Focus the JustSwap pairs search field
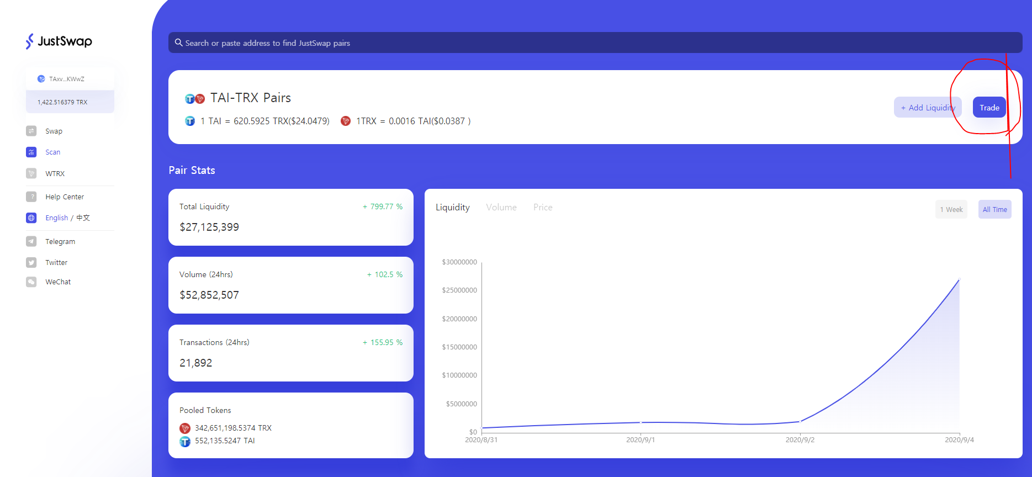Viewport: 1032px width, 477px height. pyautogui.click(x=595, y=43)
